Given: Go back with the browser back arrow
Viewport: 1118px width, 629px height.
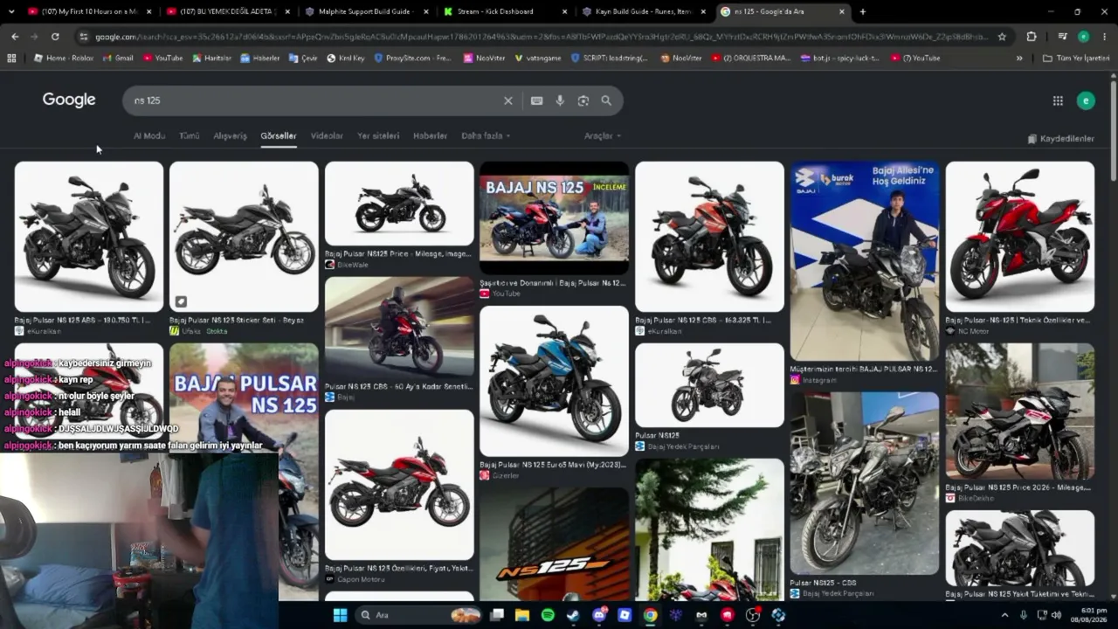Looking at the screenshot, I should [x=15, y=37].
